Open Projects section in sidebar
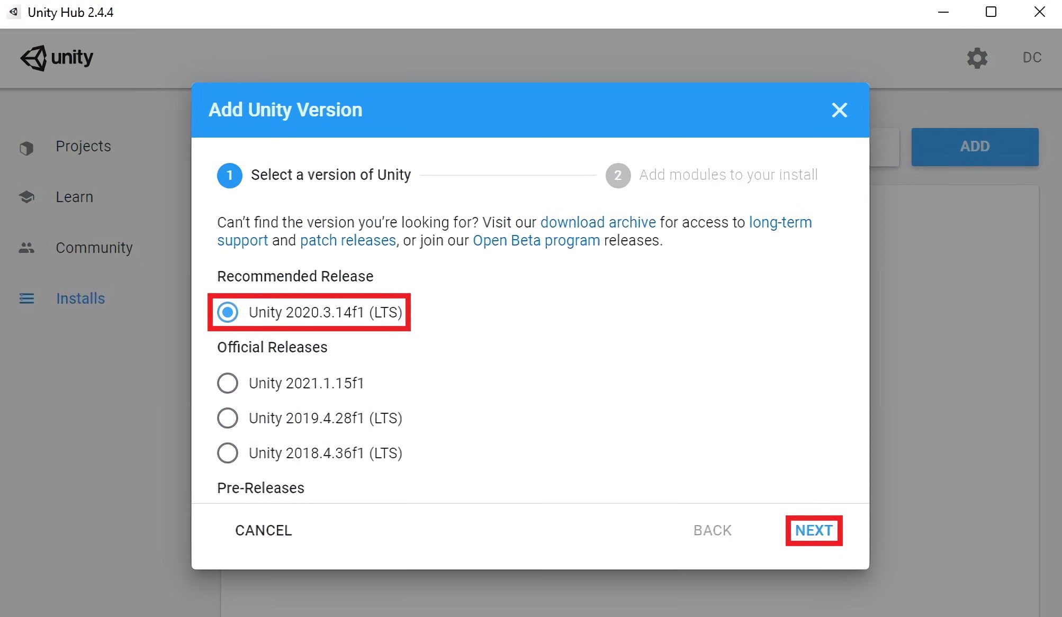 coord(83,146)
